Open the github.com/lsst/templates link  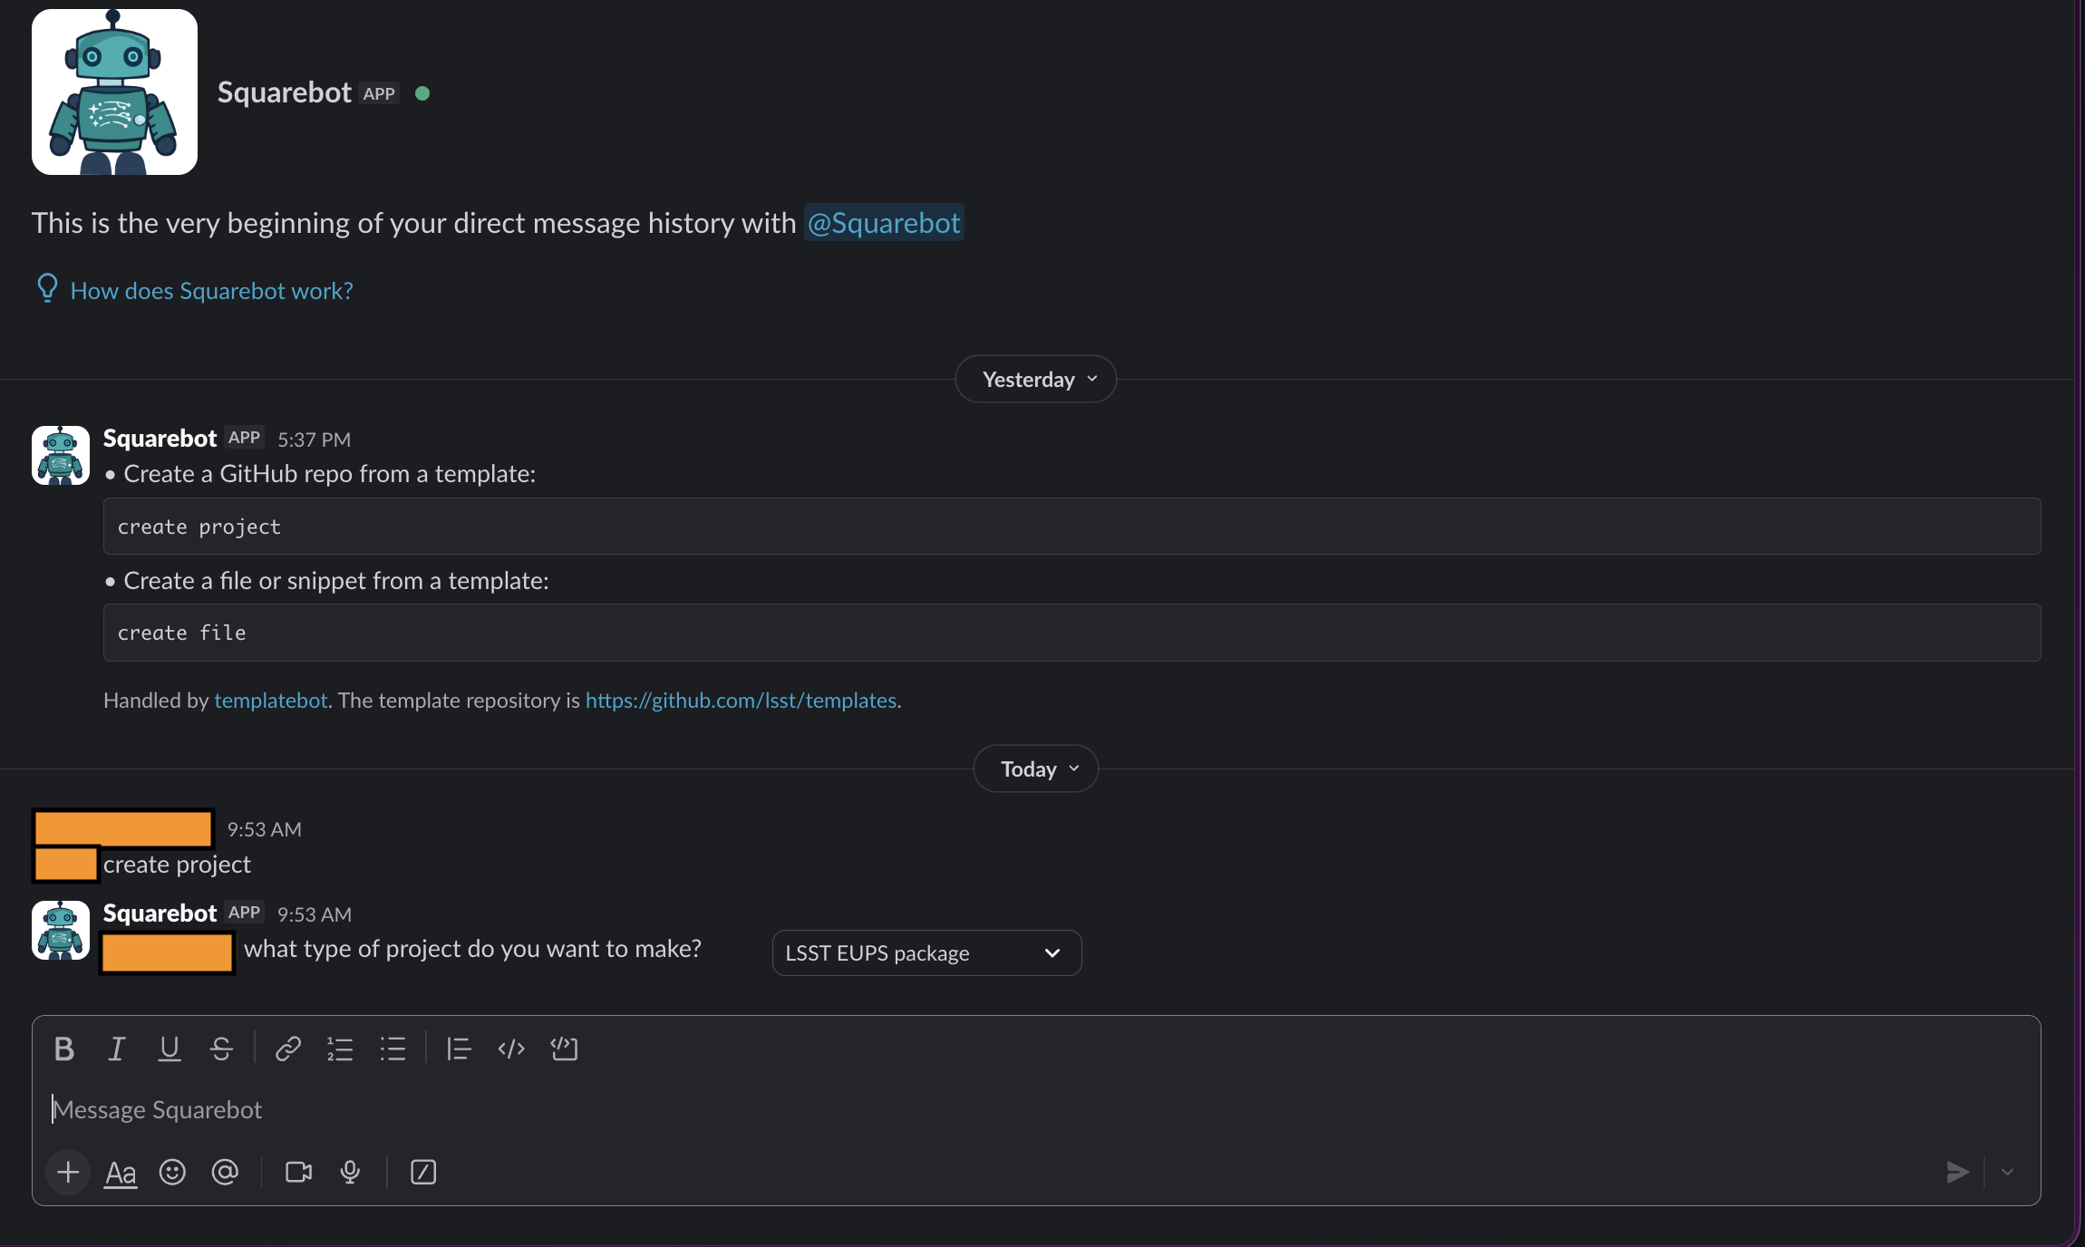[741, 700]
